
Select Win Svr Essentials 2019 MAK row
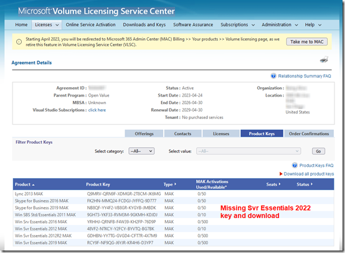coord(173,242)
